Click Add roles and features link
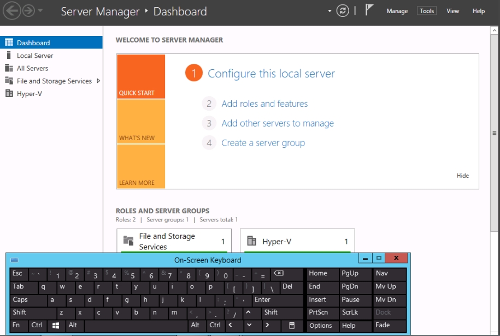500x336 pixels. (264, 104)
